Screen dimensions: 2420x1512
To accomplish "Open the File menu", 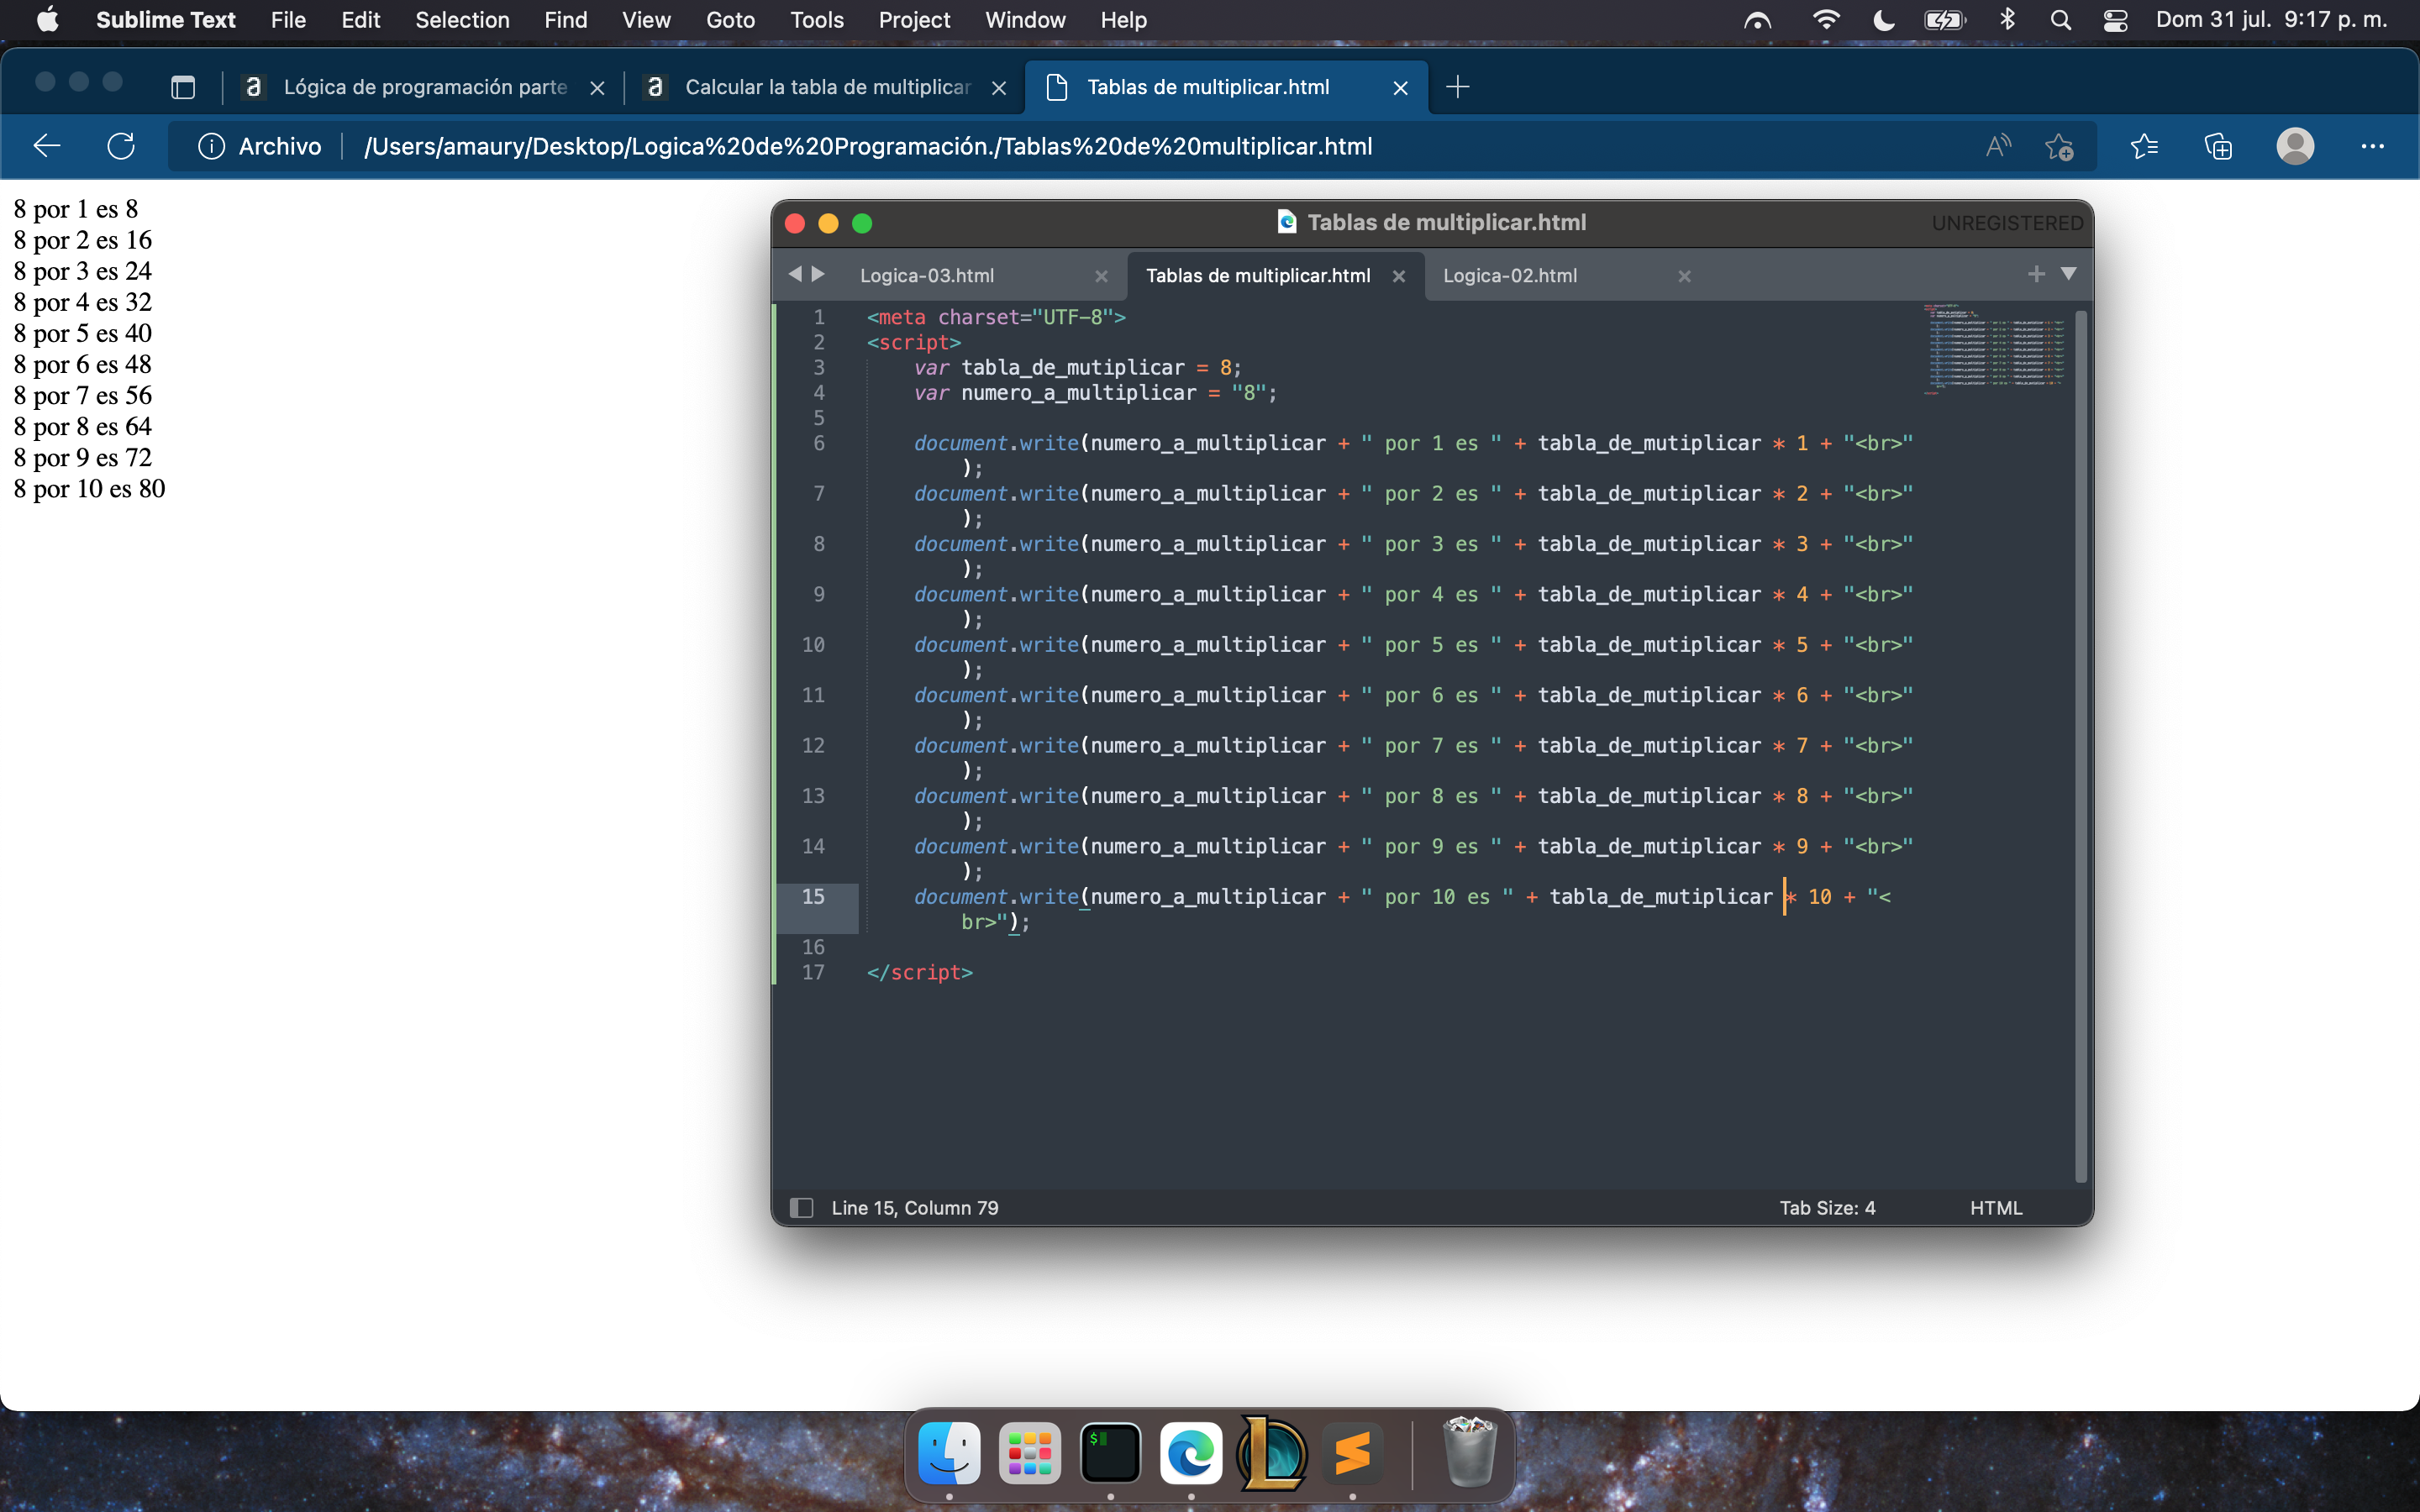I will pos(288,20).
